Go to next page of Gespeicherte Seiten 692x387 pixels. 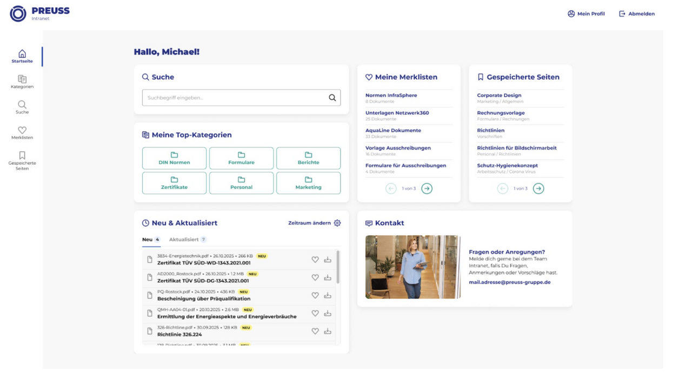538,188
